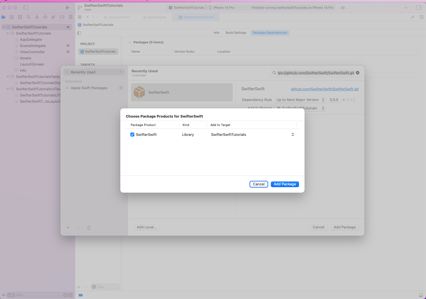This screenshot has height=299, width=426.
Task: Open the Breakpoint navigator icon
Action: pos(62,17)
